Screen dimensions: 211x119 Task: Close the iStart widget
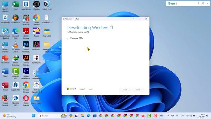point(208,3)
